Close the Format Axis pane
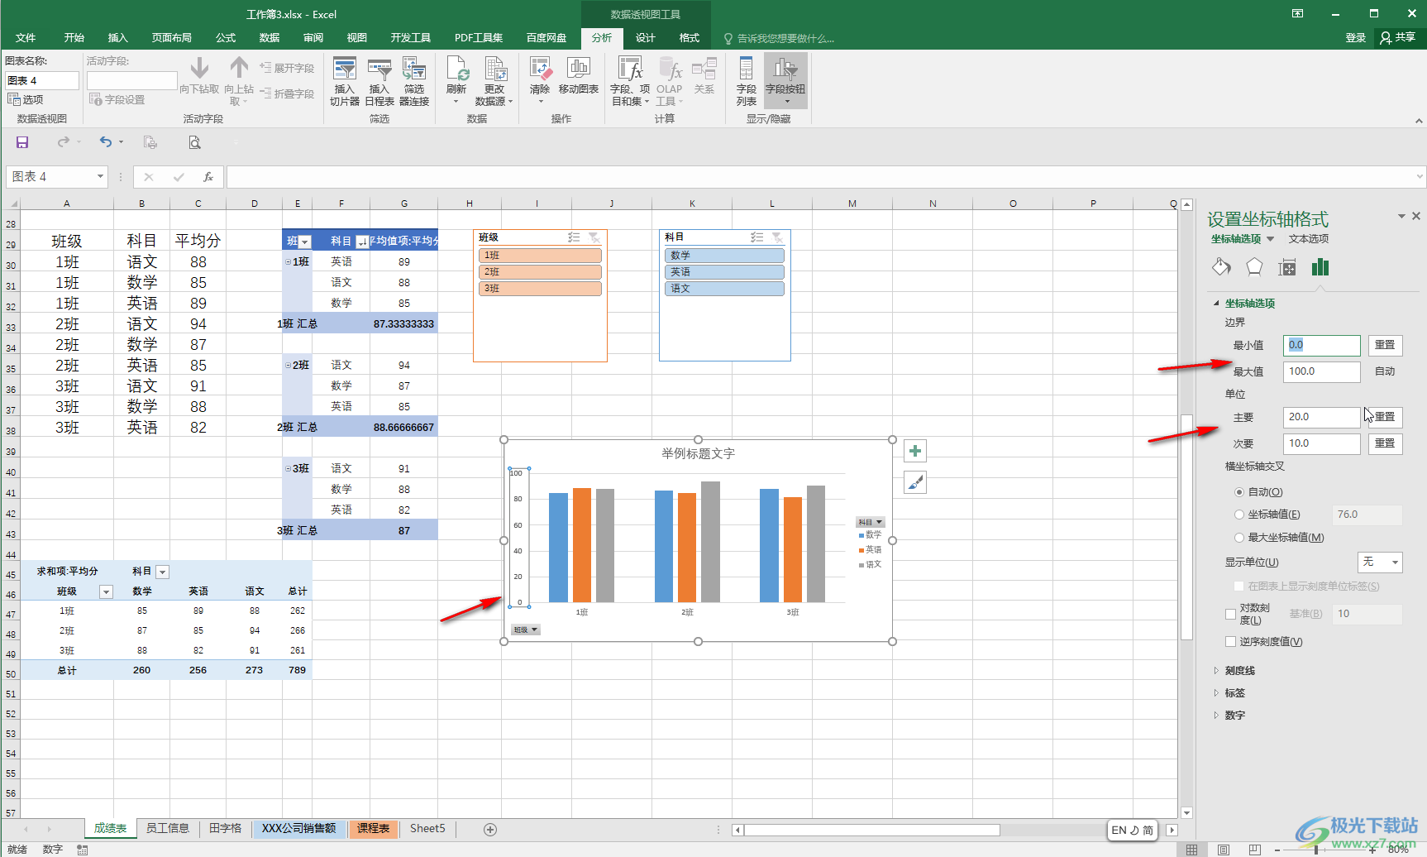 [1416, 216]
